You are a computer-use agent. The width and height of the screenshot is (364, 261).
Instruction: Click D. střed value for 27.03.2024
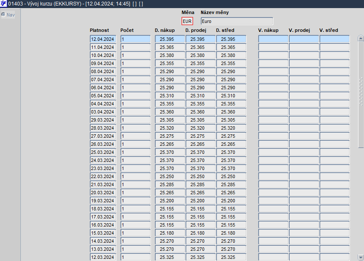[231, 136]
